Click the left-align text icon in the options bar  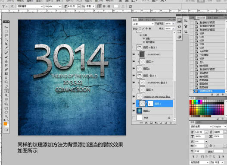(x=100, y=6)
